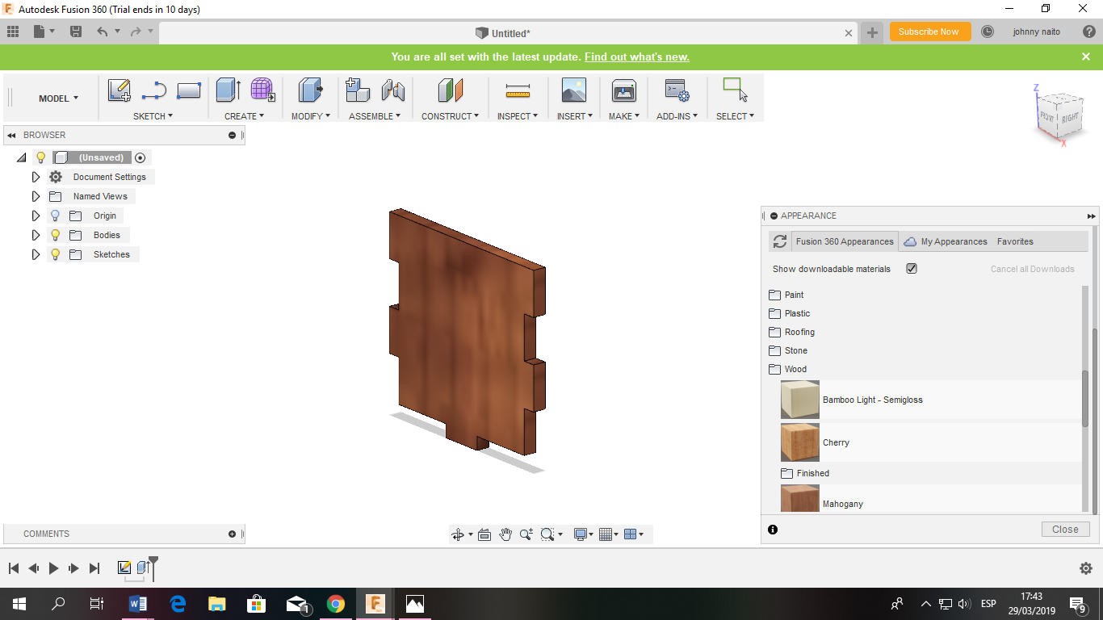The image size is (1103, 620).
Task: Refresh the appearance library list
Action: point(779,241)
